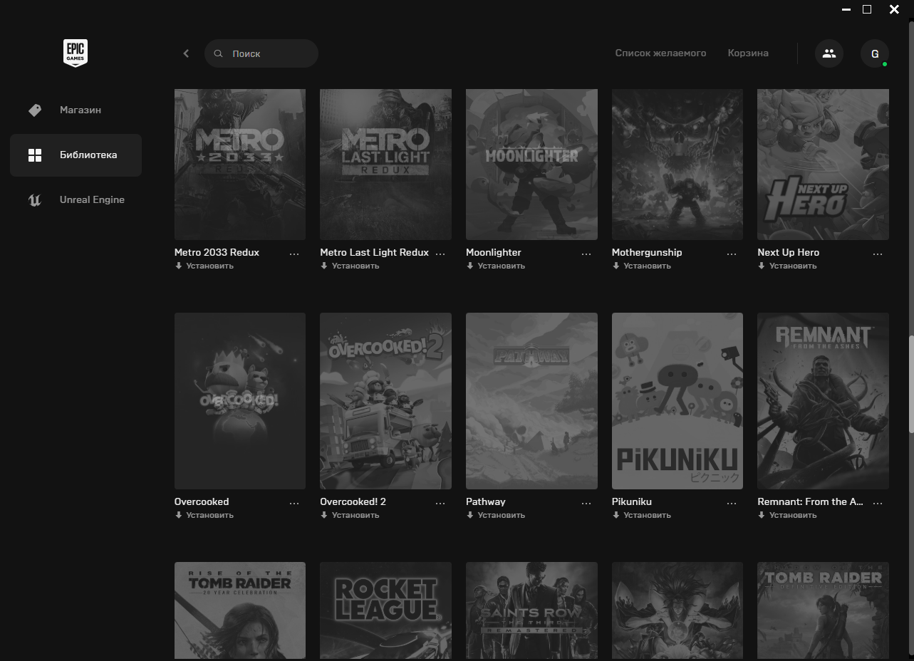Click the search magnifier icon
Viewport: 914px width, 661px height.
(x=219, y=53)
